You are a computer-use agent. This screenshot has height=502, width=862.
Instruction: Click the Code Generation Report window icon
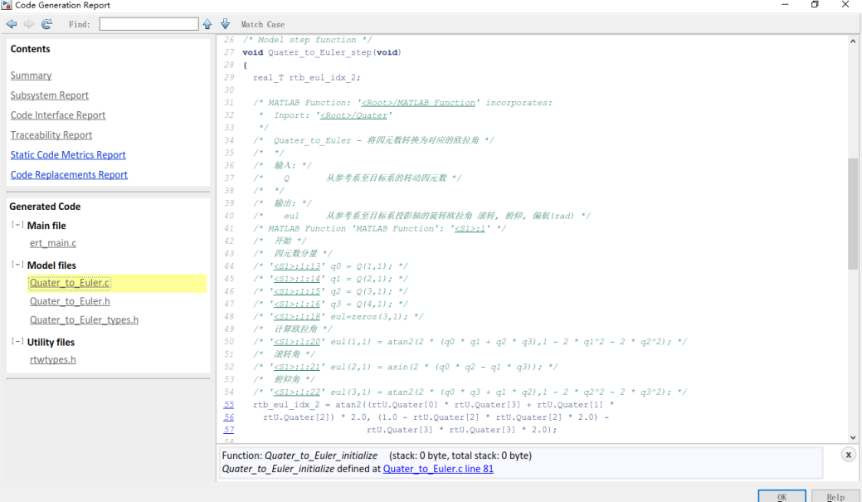(x=7, y=5)
